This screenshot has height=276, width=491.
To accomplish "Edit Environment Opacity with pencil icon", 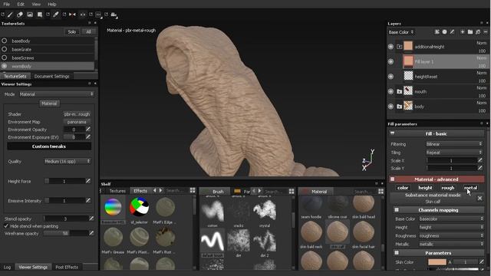I will tap(88, 130).
